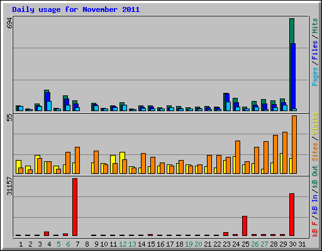Click green weekend day label 26

pos(255,244)
